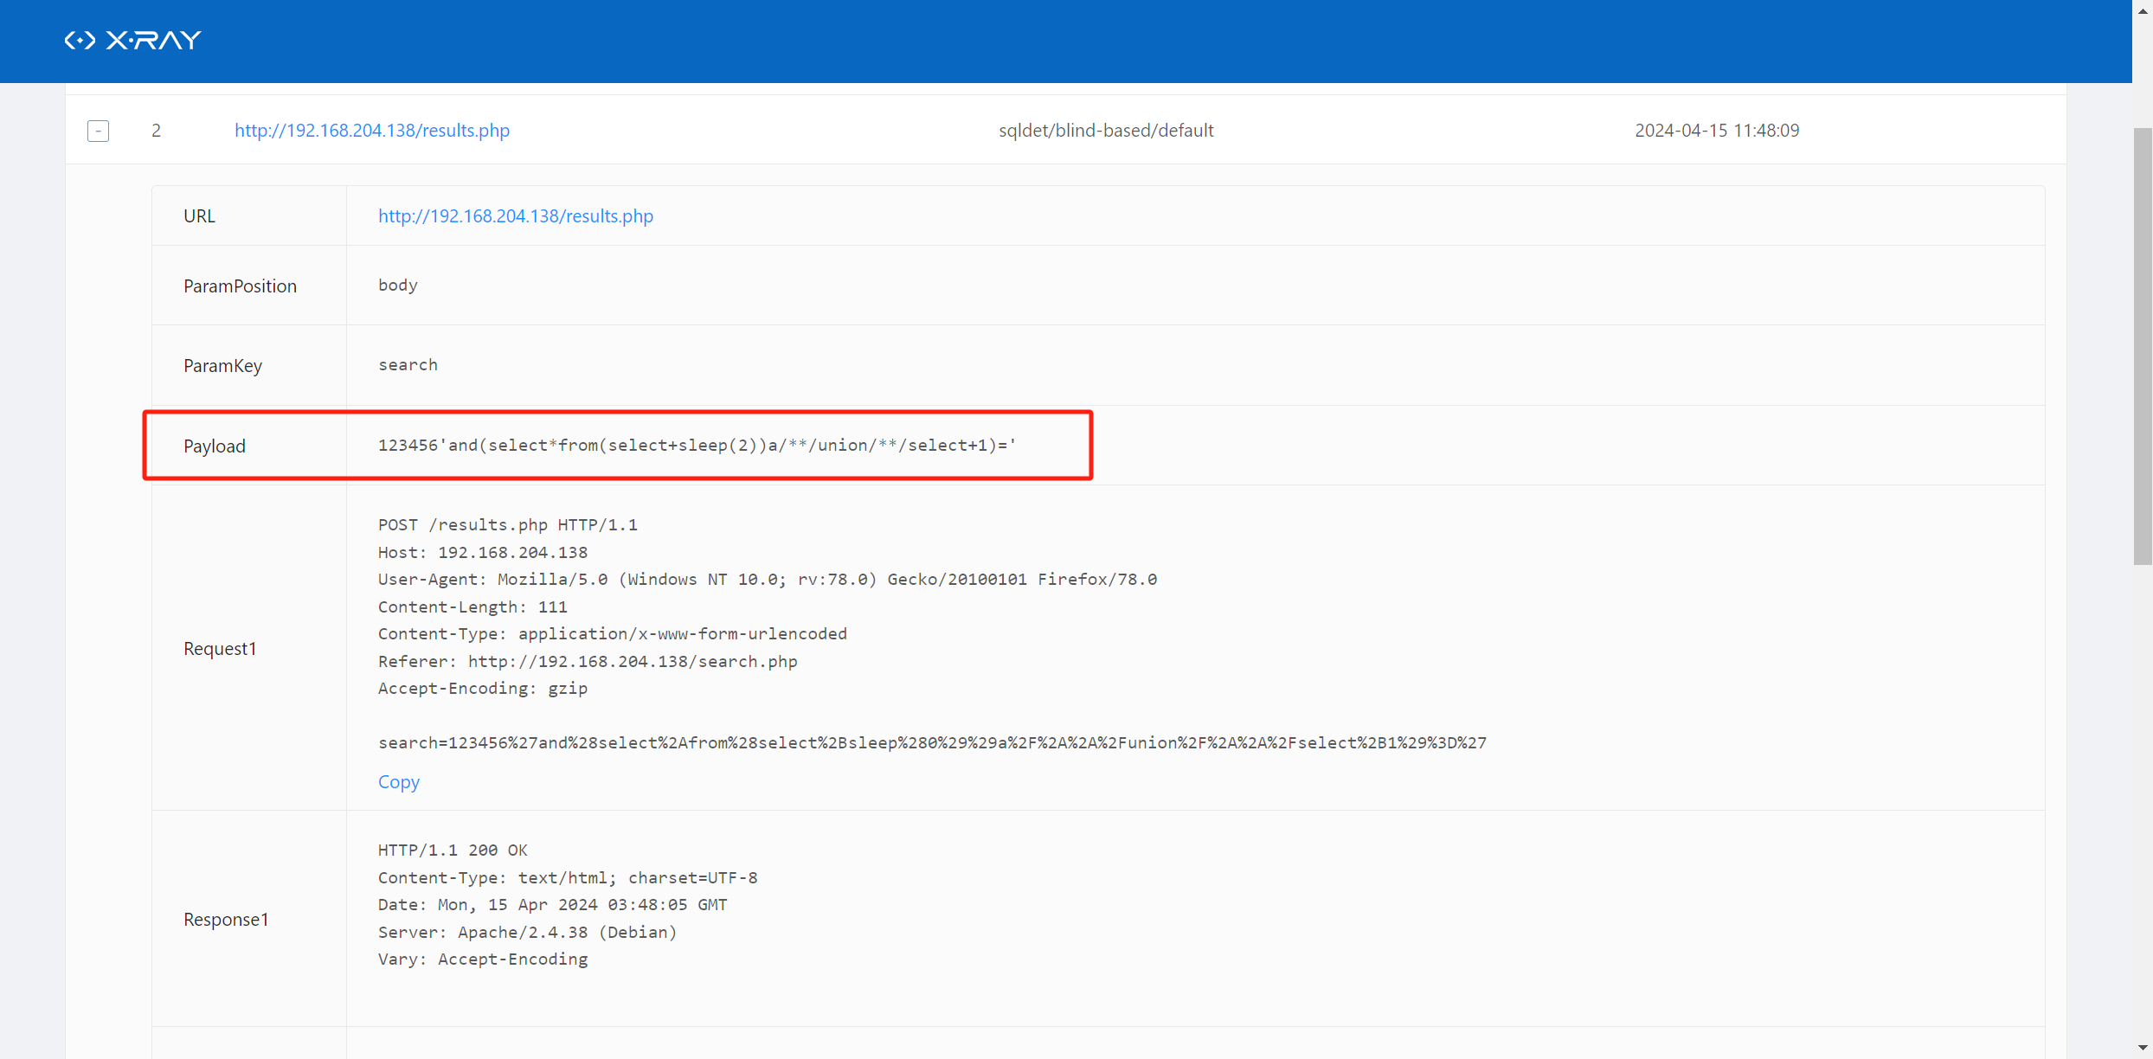Click the ParamKey value search

point(408,364)
